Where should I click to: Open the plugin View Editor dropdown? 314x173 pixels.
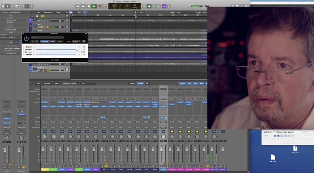pos(76,41)
